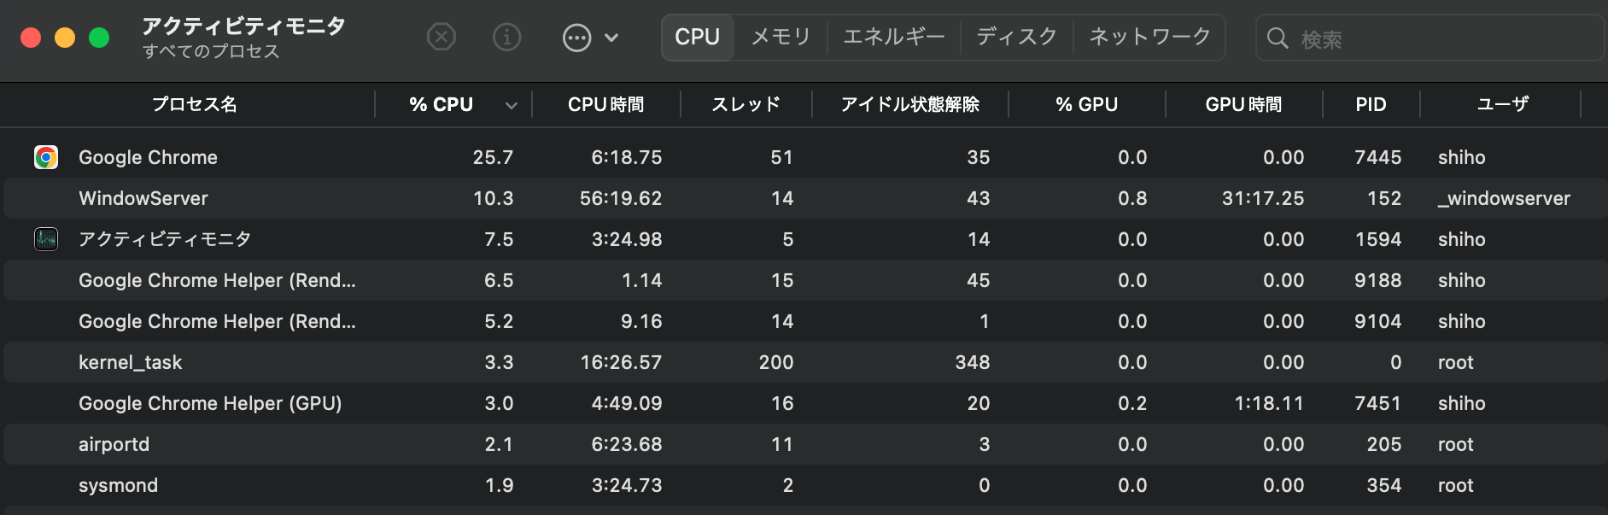Click the green zoom window button
This screenshot has height=515, width=1608.
coord(99,38)
